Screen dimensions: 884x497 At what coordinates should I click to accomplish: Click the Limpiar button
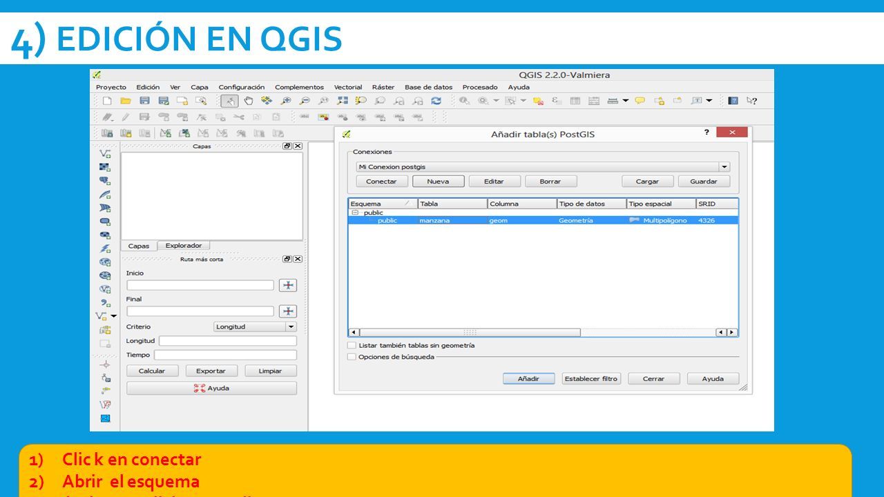click(270, 371)
